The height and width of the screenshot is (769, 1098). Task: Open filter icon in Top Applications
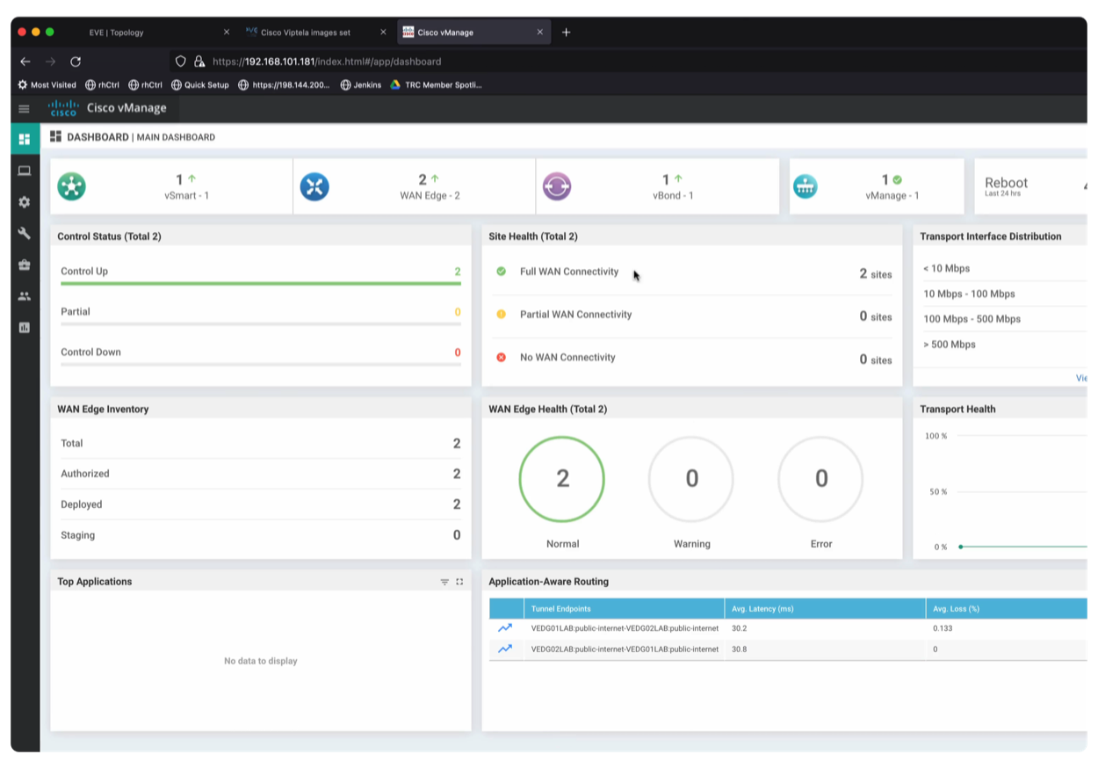444,582
